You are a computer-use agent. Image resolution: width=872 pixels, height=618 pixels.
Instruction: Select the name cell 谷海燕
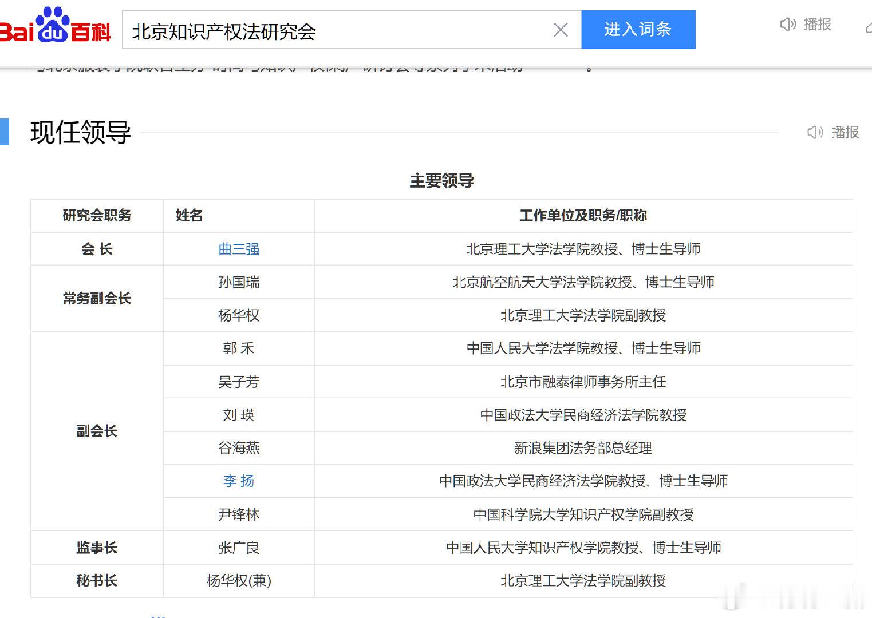[239, 448]
